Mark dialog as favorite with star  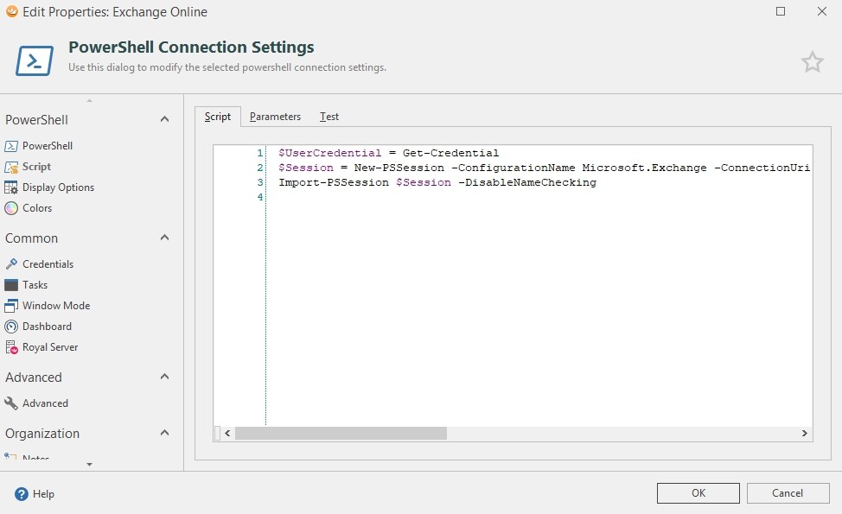tap(812, 62)
